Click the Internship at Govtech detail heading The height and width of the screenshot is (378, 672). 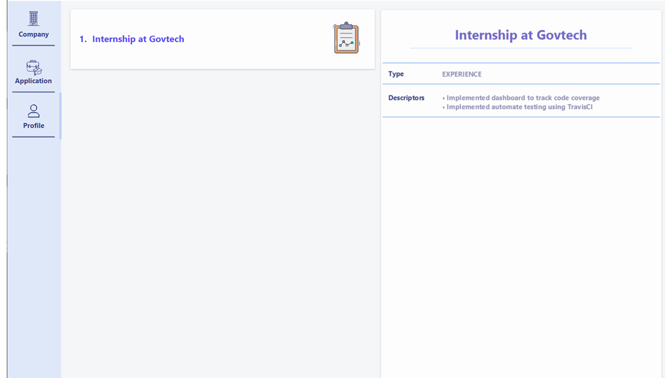coord(521,35)
